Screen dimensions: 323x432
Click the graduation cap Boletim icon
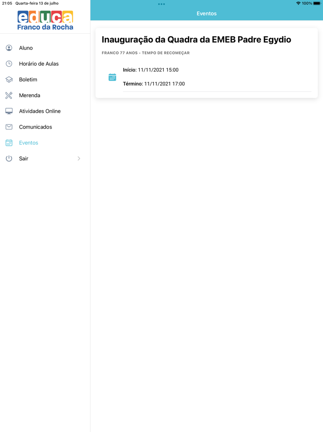(x=9, y=80)
